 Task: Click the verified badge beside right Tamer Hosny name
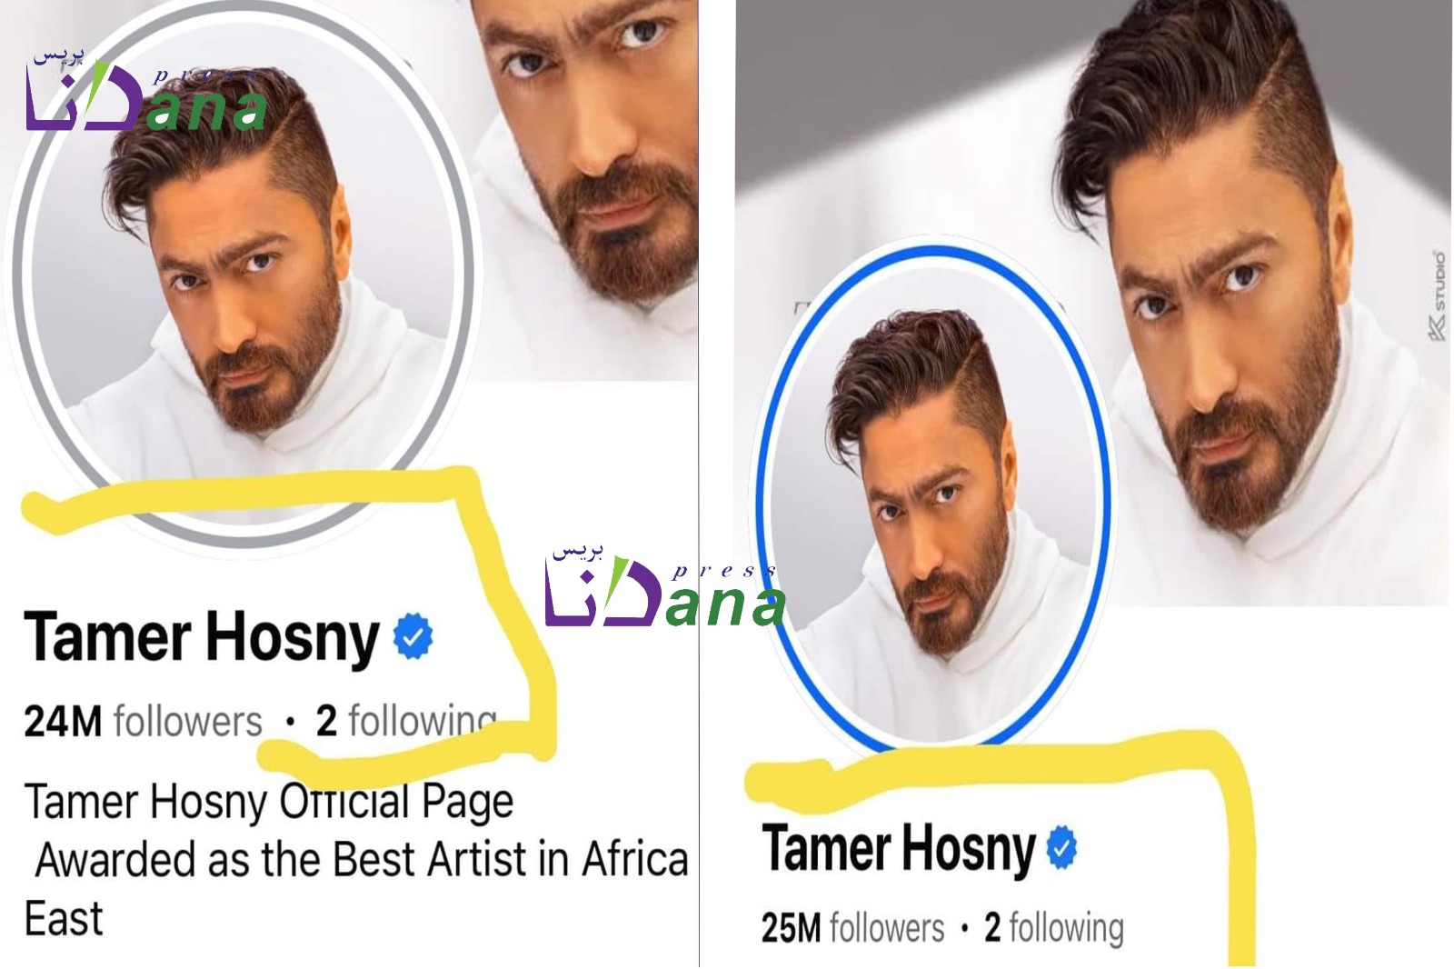1061,847
